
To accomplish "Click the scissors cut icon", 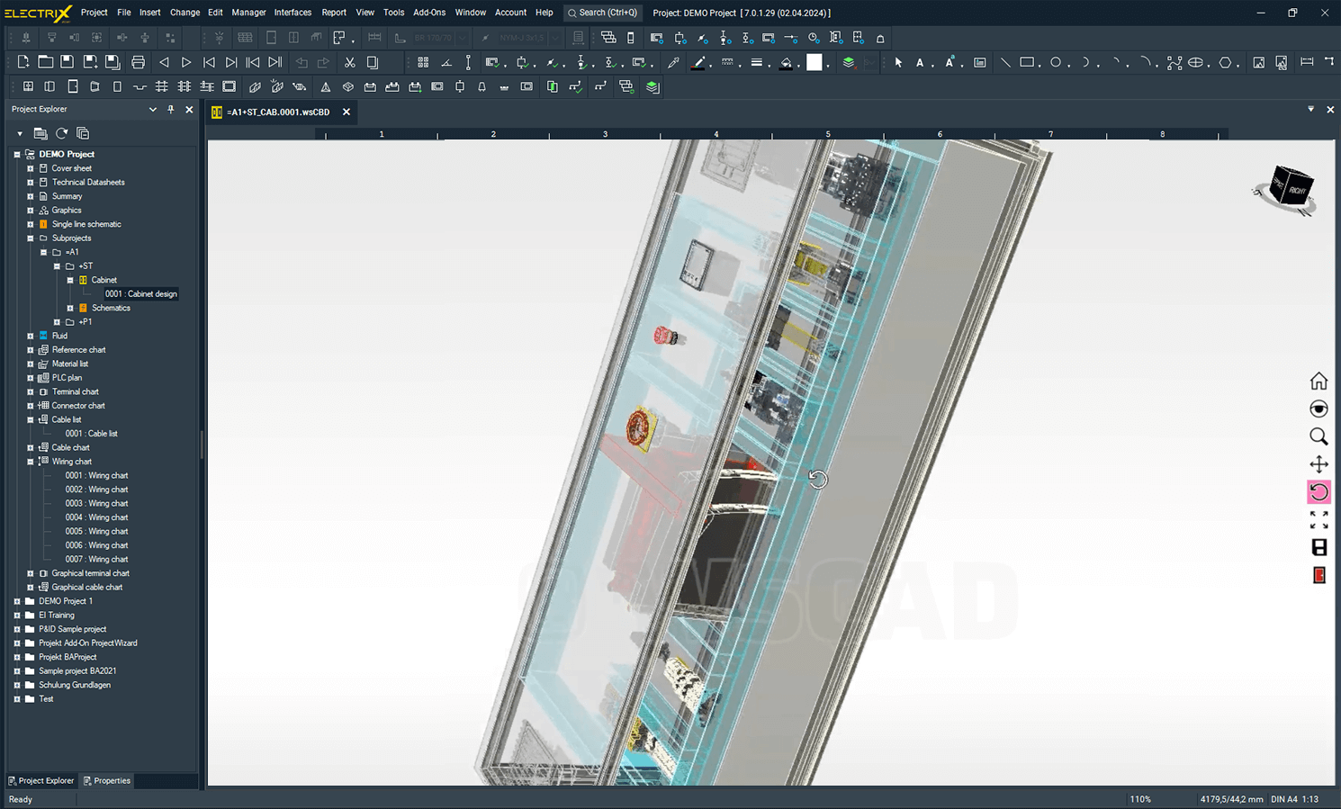I will 349,63.
